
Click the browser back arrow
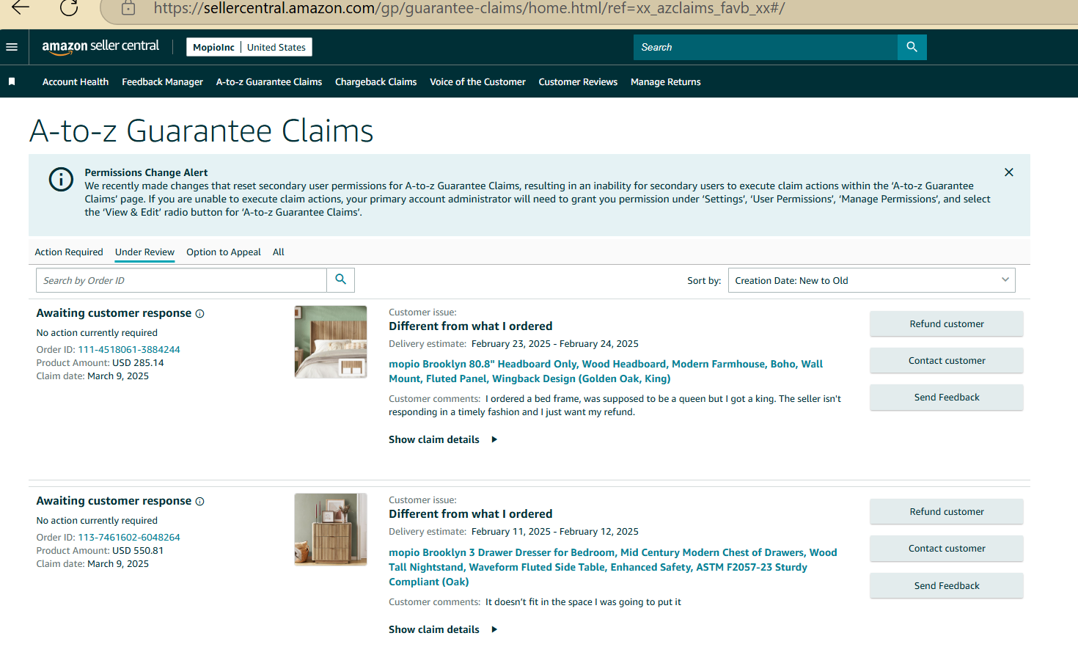[21, 7]
